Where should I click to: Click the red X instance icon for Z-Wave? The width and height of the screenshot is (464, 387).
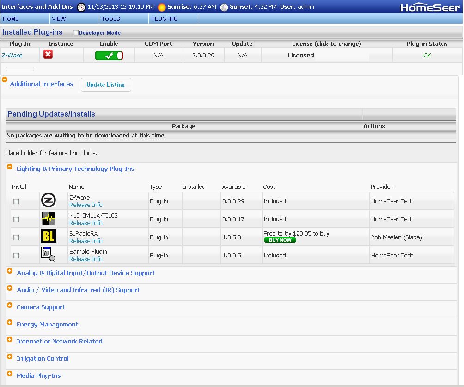(x=48, y=54)
